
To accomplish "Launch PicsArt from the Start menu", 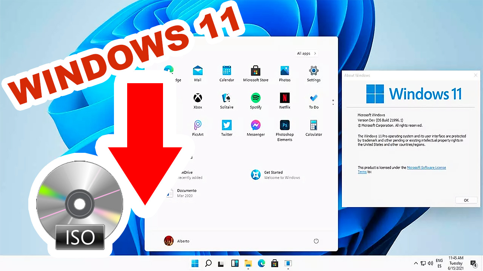I will (x=198, y=128).
